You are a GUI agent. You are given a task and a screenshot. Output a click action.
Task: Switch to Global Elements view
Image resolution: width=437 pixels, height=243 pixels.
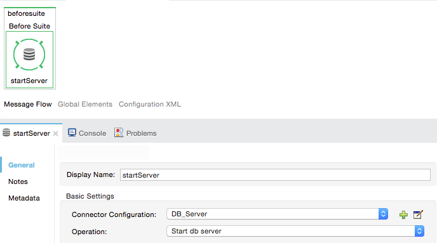(x=85, y=104)
